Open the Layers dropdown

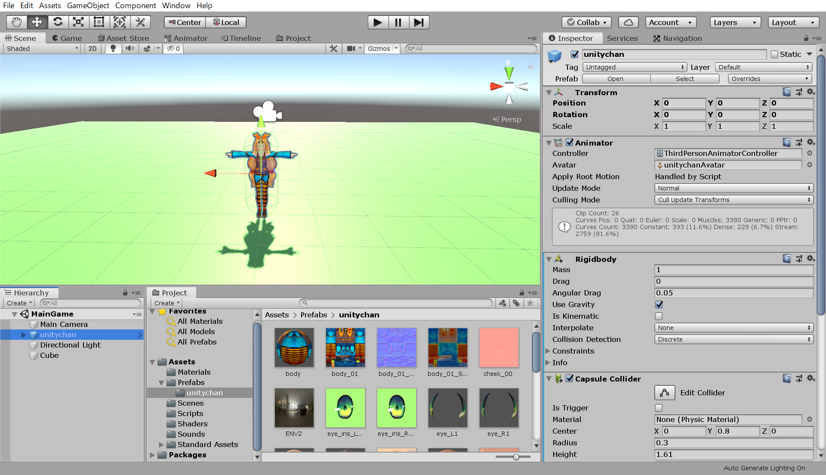pyautogui.click(x=735, y=22)
